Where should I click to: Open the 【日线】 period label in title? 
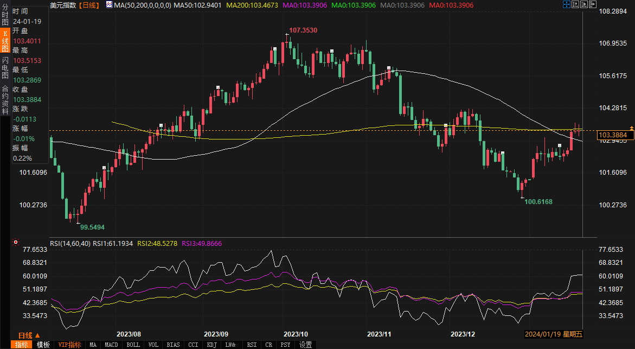pyautogui.click(x=89, y=5)
